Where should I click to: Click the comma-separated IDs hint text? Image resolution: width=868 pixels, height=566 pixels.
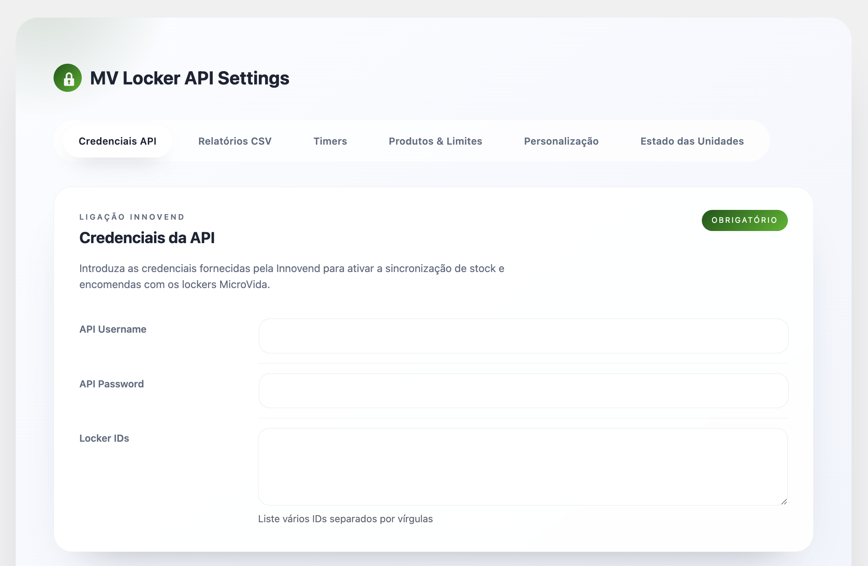[345, 519]
